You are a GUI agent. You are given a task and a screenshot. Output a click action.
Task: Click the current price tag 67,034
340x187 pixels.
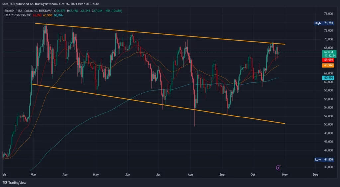click(x=329, y=54)
